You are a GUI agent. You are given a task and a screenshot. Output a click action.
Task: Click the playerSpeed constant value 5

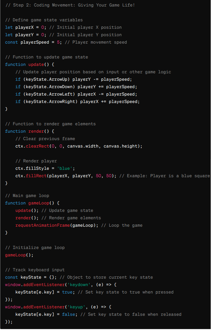(x=58, y=42)
